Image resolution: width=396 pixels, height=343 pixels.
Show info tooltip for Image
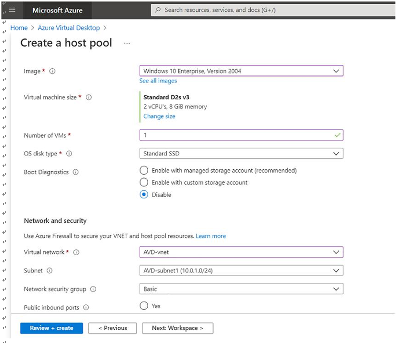click(52, 71)
